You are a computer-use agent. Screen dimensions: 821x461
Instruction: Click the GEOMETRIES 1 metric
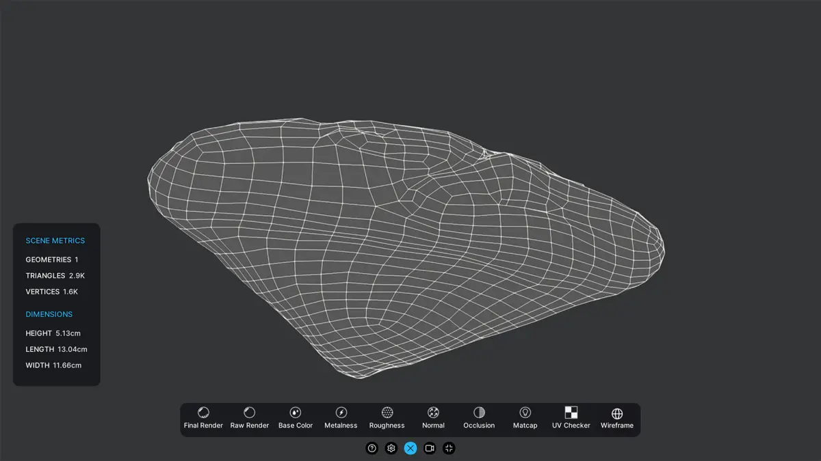[x=52, y=260]
